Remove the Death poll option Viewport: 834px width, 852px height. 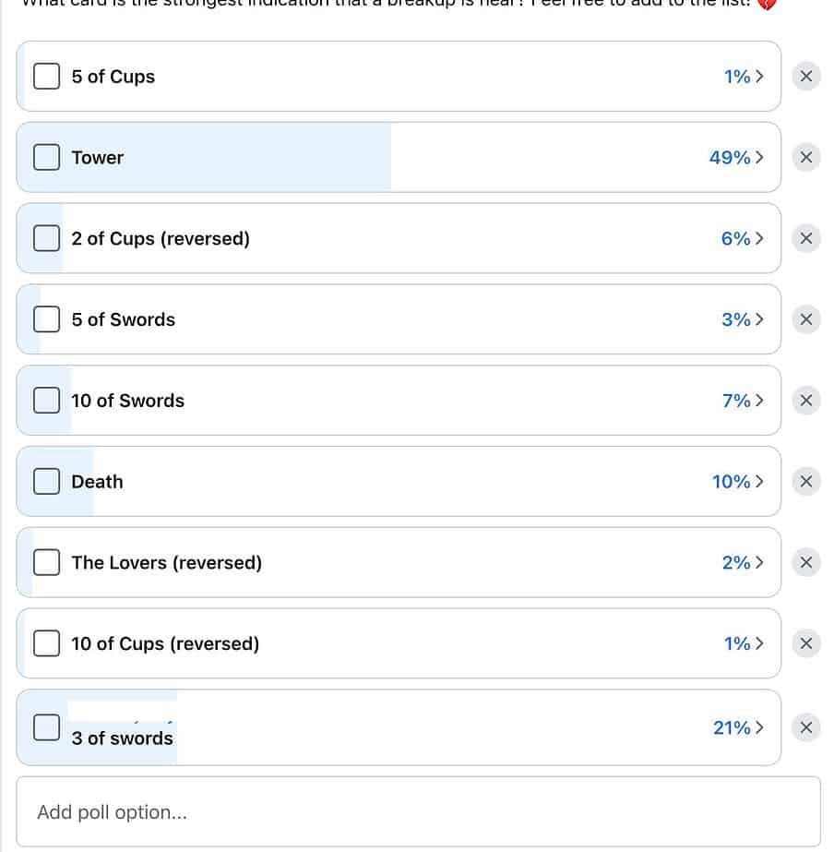[805, 482]
